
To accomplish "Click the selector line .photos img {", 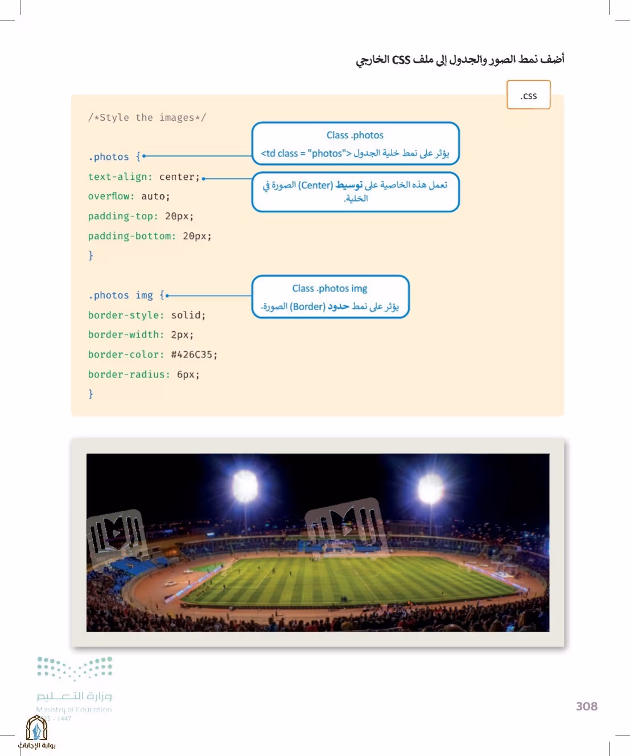I will click(x=126, y=295).
